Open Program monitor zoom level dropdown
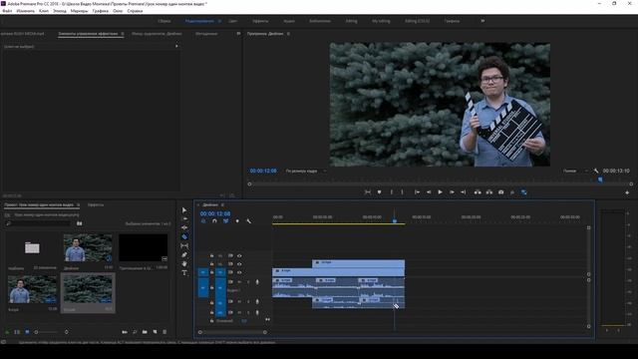Image resolution: width=638 pixels, height=359 pixels. (306, 171)
